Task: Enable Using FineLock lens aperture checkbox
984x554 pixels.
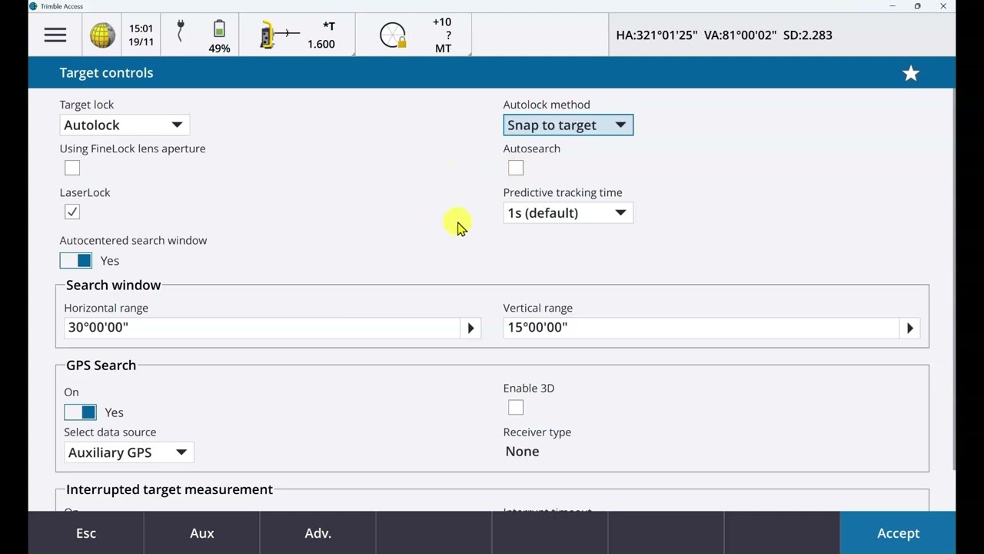Action: click(72, 168)
